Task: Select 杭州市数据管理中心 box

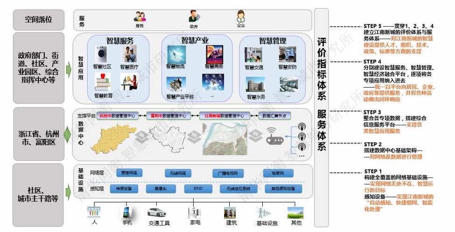Action: pos(115,116)
